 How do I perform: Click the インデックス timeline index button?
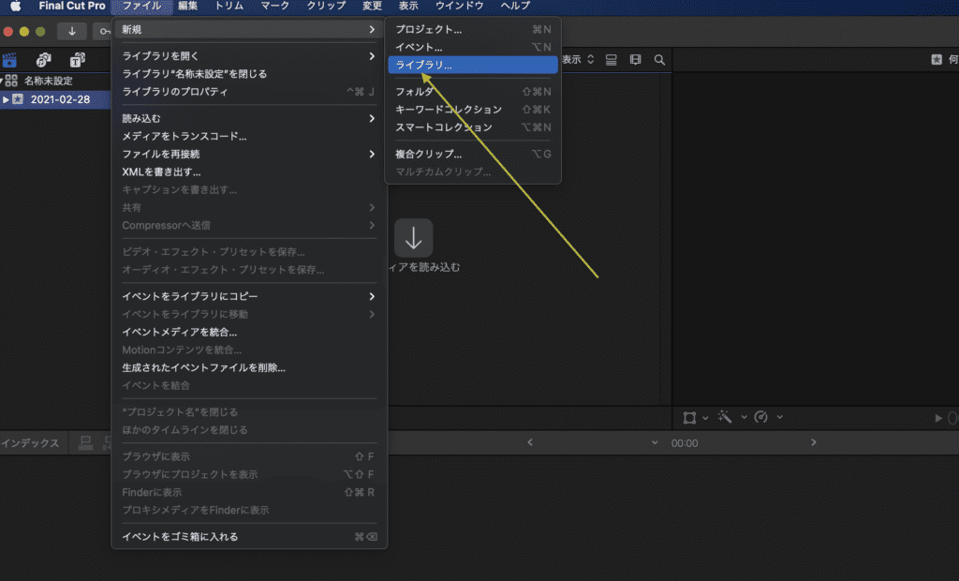(30, 443)
